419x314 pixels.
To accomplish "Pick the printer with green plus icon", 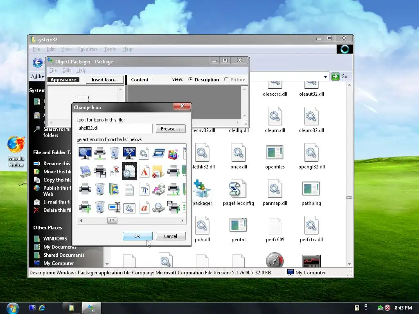I will pos(85,208).
